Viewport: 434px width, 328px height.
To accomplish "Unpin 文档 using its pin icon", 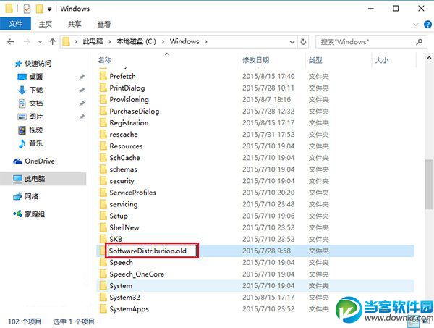I will [82, 104].
